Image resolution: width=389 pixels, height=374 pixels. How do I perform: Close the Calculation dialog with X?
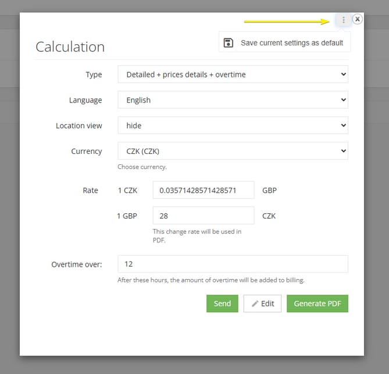(357, 19)
